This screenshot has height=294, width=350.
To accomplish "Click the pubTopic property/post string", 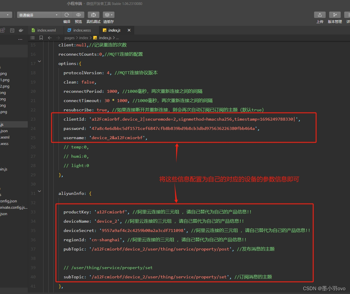I will [x=161, y=249].
